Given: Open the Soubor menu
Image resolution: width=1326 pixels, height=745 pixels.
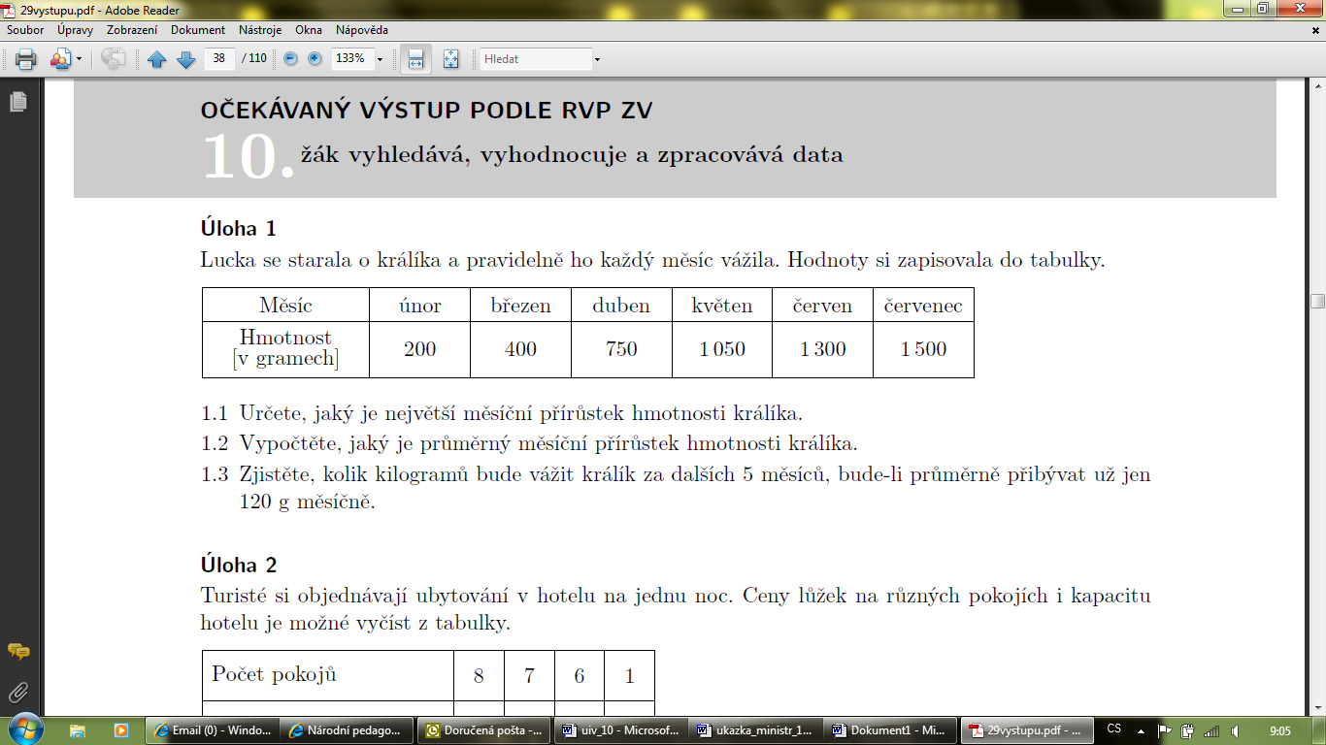Looking at the screenshot, I should point(25,30).
